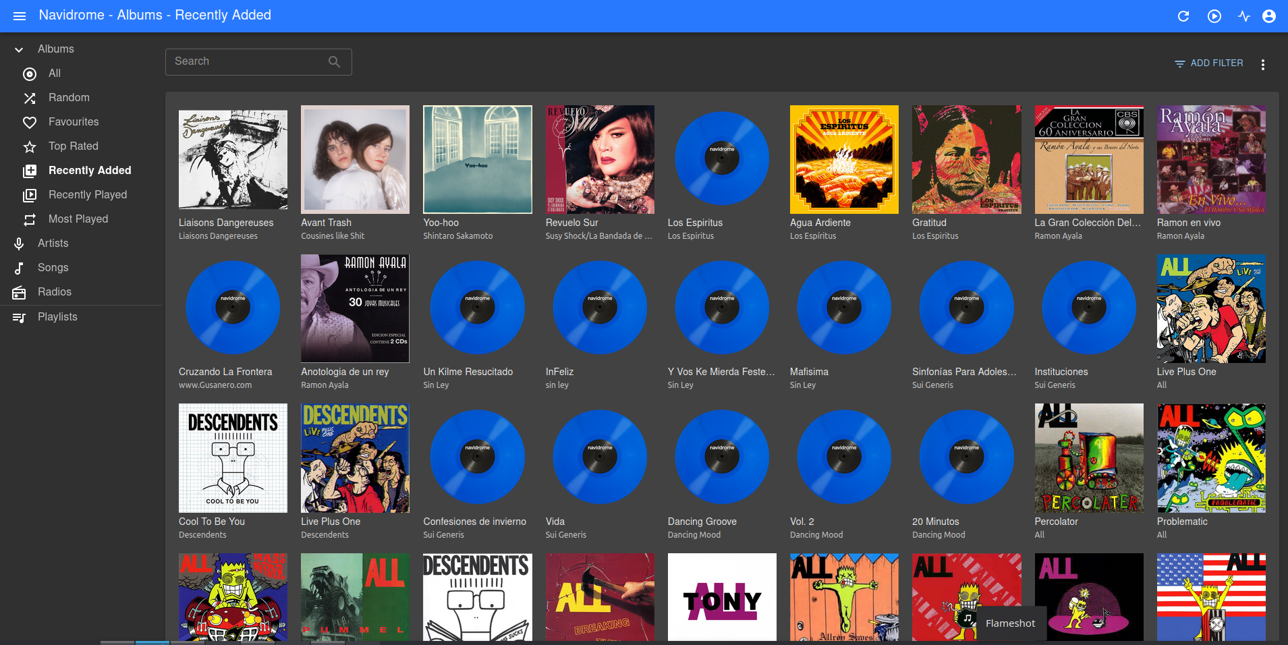
Task: Open the Playlists page link
Action: pos(81,317)
